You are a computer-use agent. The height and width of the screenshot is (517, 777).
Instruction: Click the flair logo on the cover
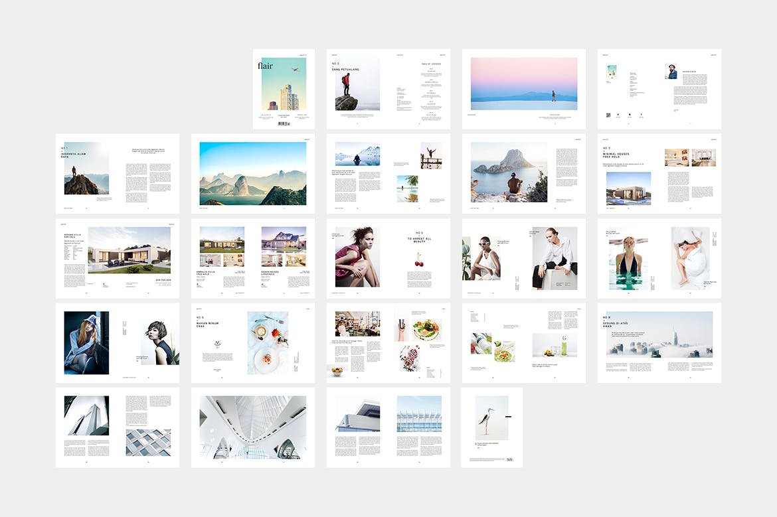coord(266,65)
